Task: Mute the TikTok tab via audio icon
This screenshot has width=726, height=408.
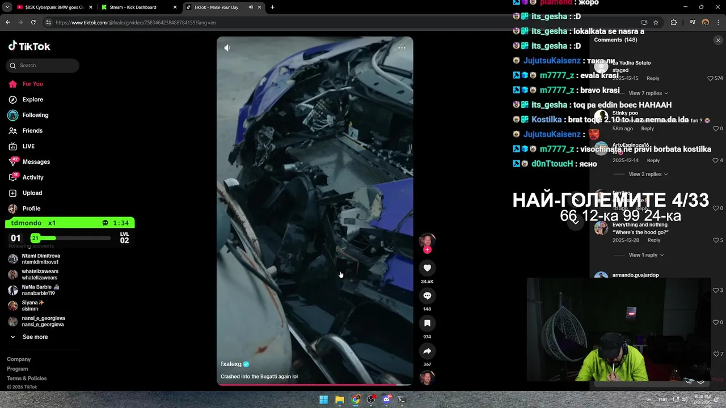Action: click(x=251, y=7)
